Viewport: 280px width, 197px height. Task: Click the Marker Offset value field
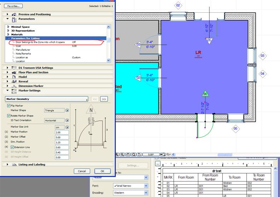62,137
